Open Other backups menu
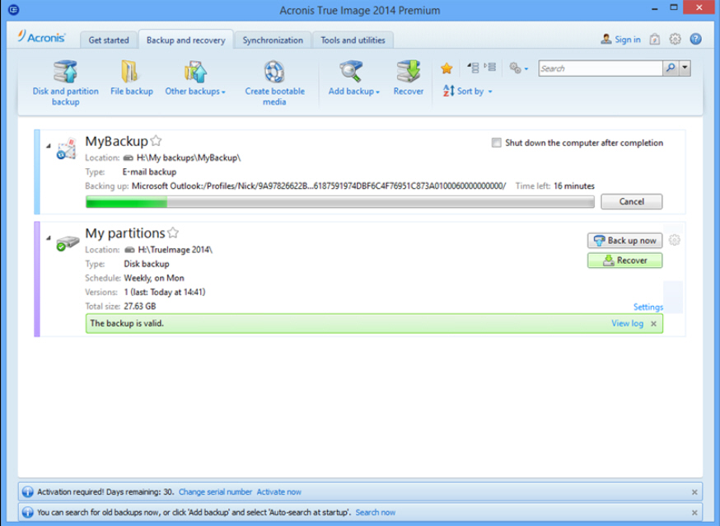Viewport: 720px width, 526px height. (x=195, y=78)
